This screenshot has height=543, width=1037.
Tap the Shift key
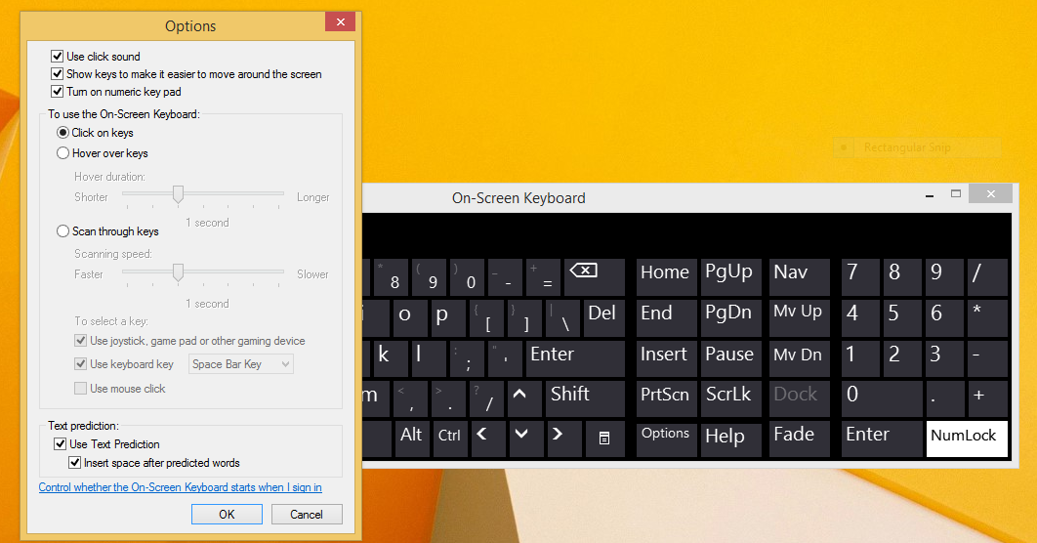pyautogui.click(x=585, y=398)
